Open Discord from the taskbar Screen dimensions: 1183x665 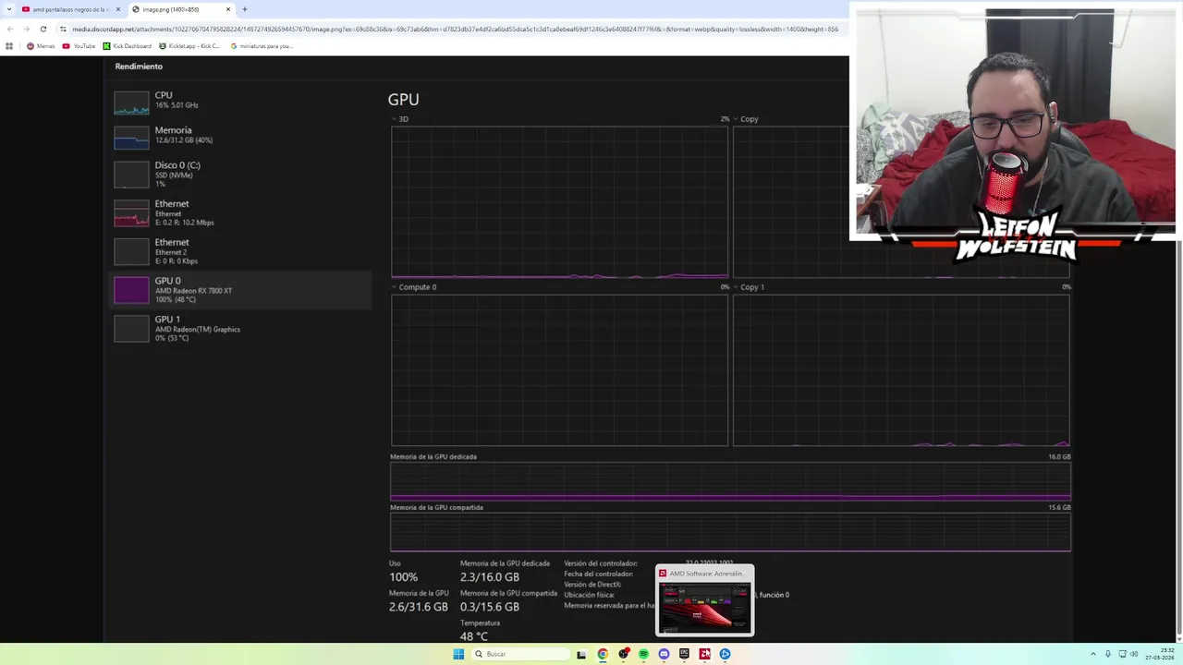[664, 654]
